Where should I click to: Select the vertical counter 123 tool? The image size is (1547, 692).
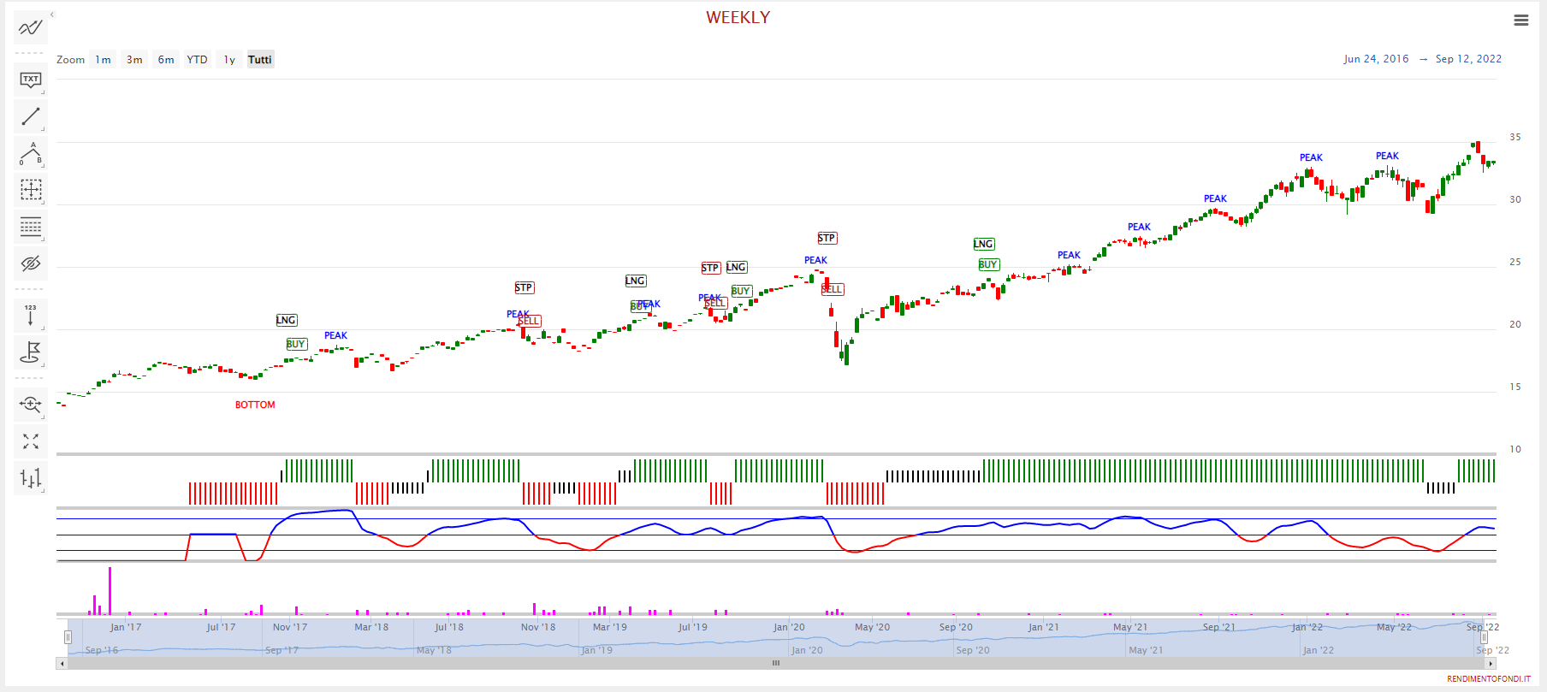pyautogui.click(x=30, y=315)
